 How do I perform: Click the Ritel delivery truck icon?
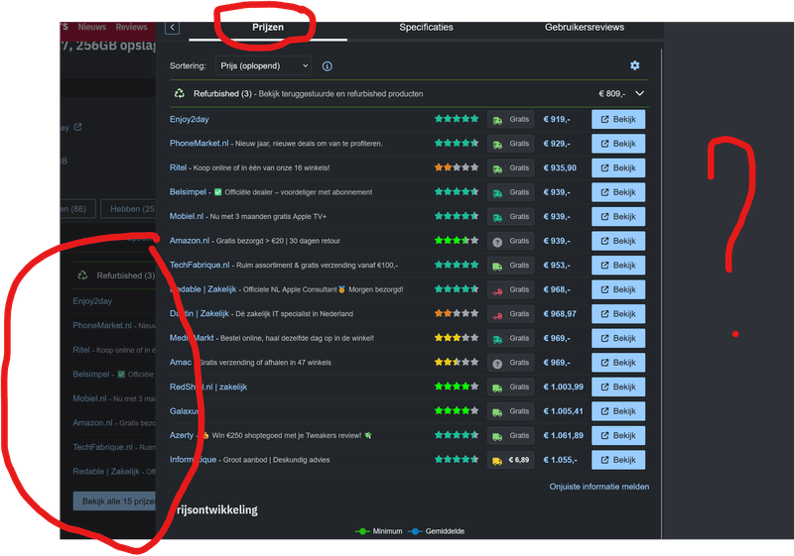pyautogui.click(x=497, y=168)
